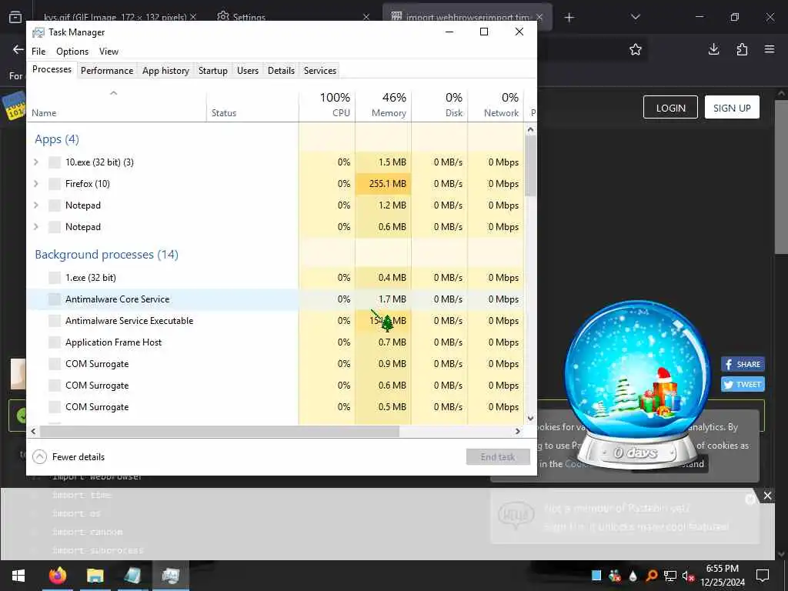Viewport: 788px width, 591px height.
Task: Open the Firefox tab list dropdown
Action: coord(635,17)
